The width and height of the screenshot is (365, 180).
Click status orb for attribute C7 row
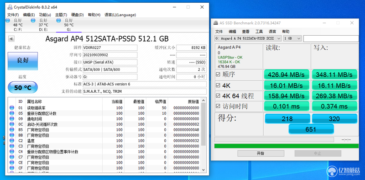pyautogui.click(x=12, y=157)
